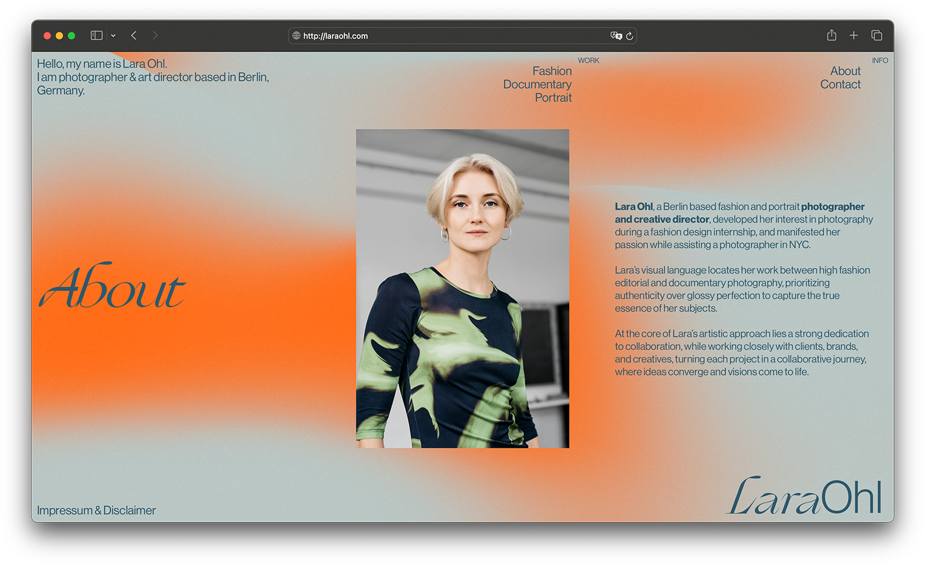The image size is (926, 564).
Task: Expand the sidebar dropdown chevron
Action: click(x=113, y=36)
